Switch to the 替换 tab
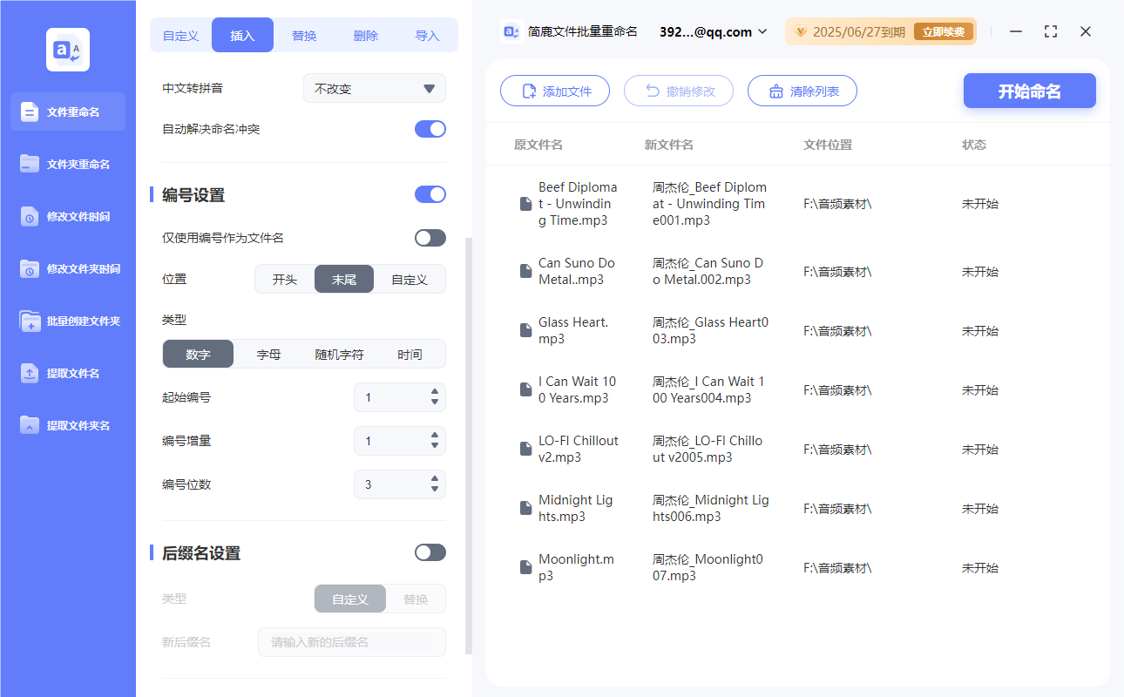This screenshot has height=697, width=1124. pyautogui.click(x=304, y=35)
